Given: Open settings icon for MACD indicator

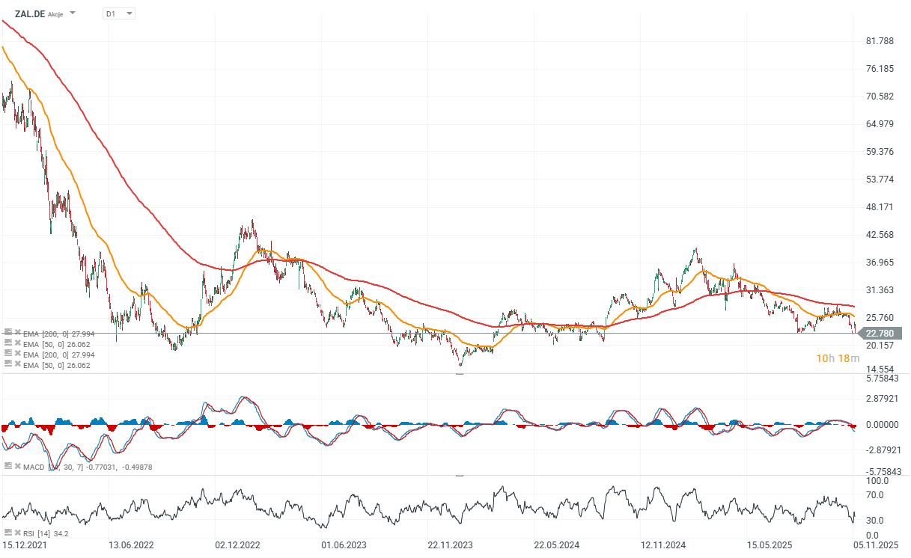Looking at the screenshot, I should tap(7, 466).
